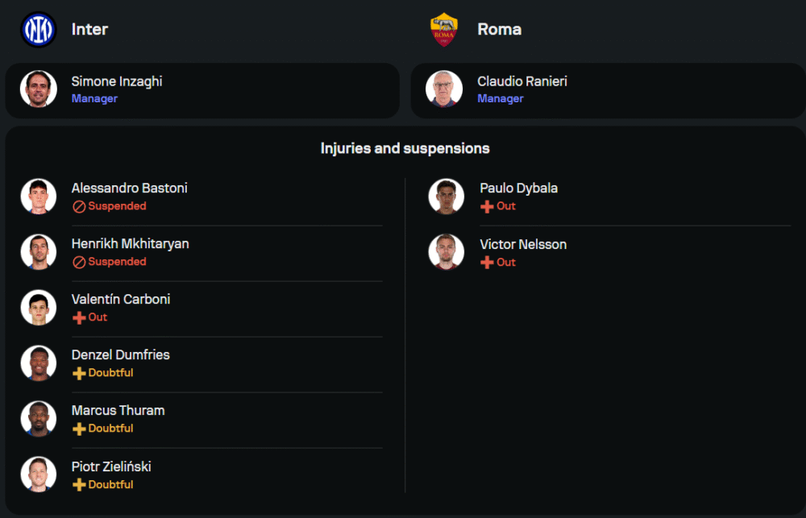Select the Inter team name
The height and width of the screenshot is (518, 806).
click(x=89, y=30)
